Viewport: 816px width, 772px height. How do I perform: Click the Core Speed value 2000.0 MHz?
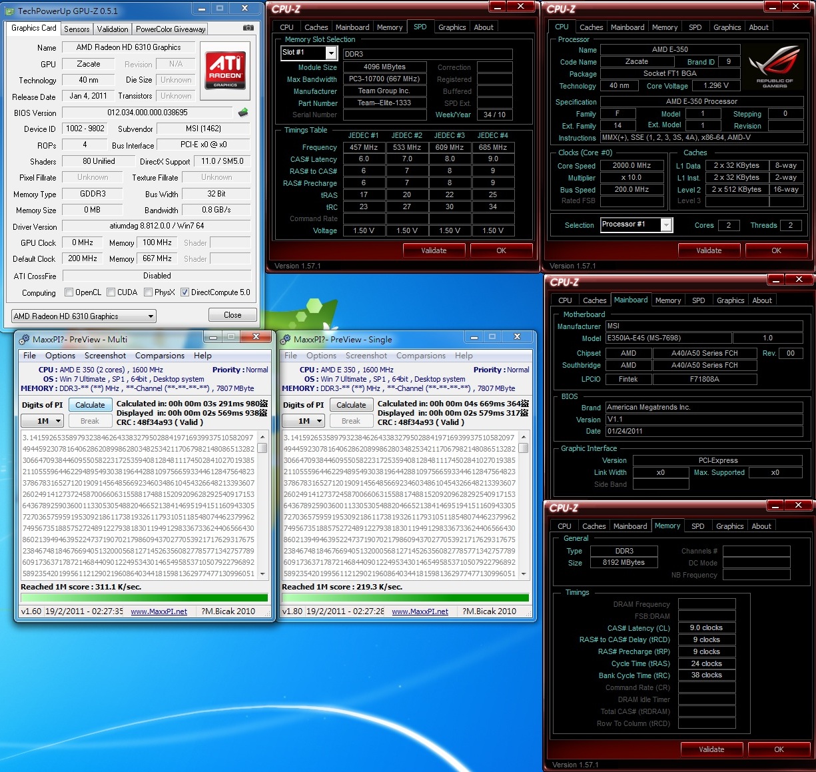[631, 165]
